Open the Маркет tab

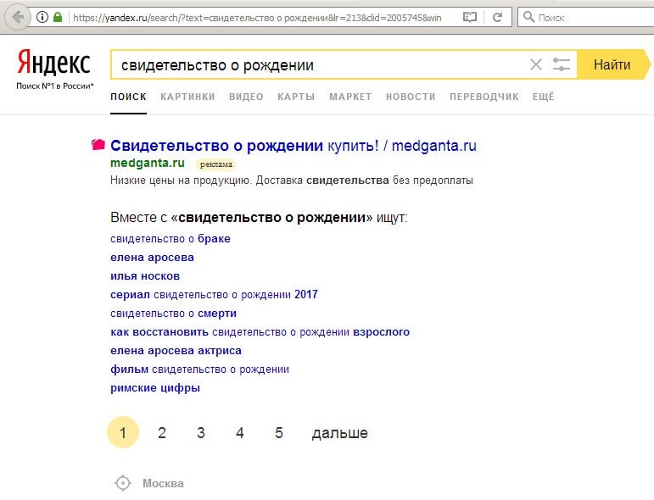pyautogui.click(x=350, y=97)
